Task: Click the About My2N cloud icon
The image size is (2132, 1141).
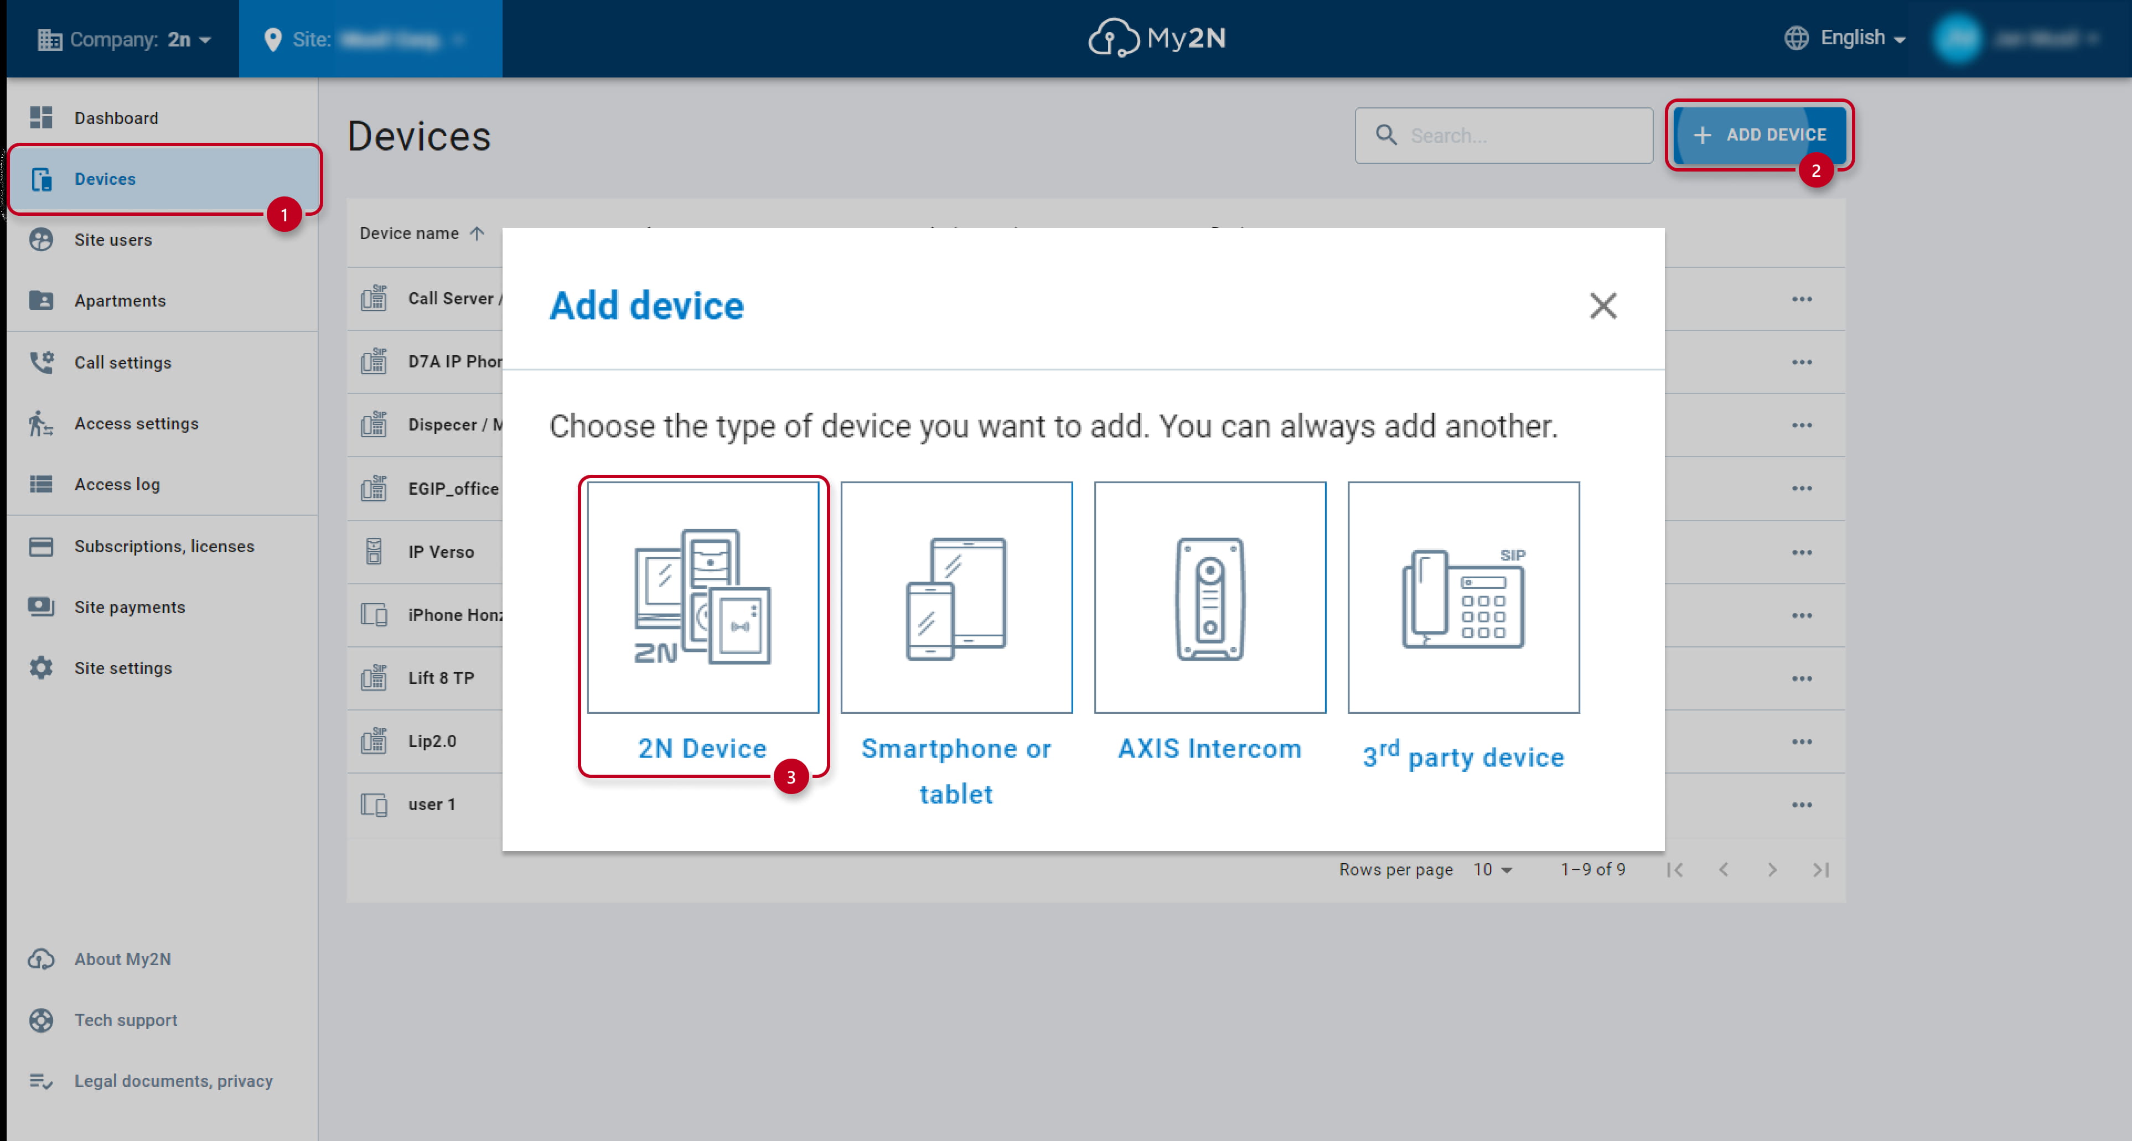Action: 40,959
